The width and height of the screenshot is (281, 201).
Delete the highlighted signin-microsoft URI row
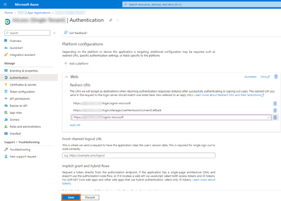(x=275, y=118)
